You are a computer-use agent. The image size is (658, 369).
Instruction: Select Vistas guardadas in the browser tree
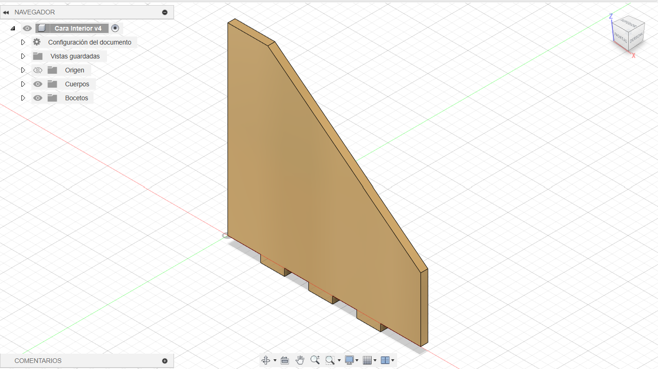pos(75,56)
